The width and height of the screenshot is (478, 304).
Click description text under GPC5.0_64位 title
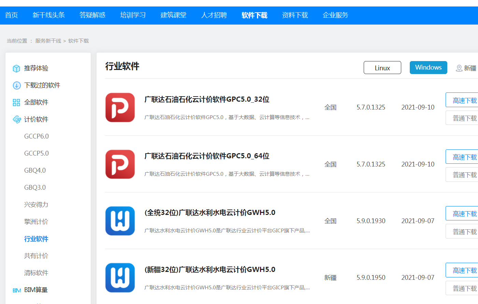tap(227, 174)
